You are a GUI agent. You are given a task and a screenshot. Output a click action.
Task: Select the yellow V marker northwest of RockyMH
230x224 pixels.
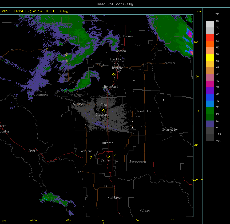coord(47,49)
